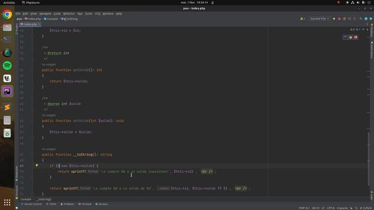The image size is (374, 210).
Task: Close the index.php editor tab
Action: 39,24
